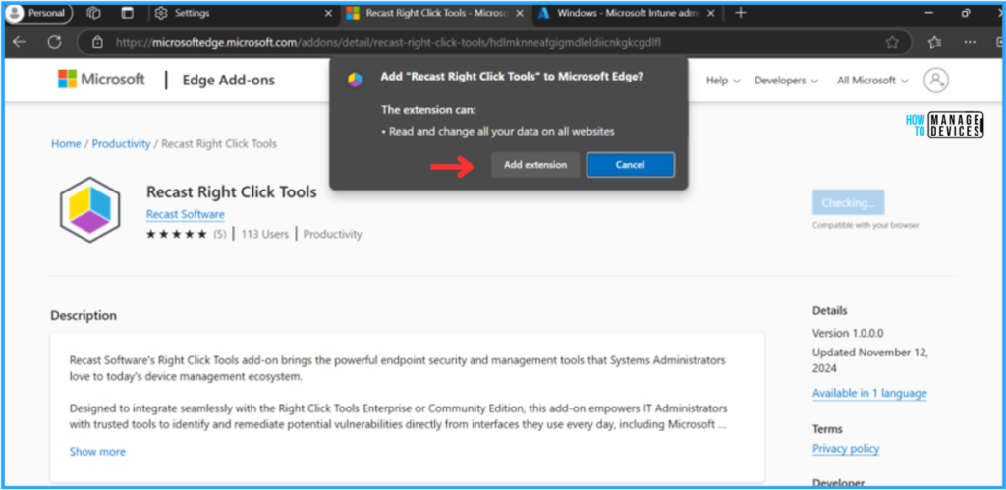Screen dimensions: 1006x490
Task: Restore down the browser window
Action: 966,13
